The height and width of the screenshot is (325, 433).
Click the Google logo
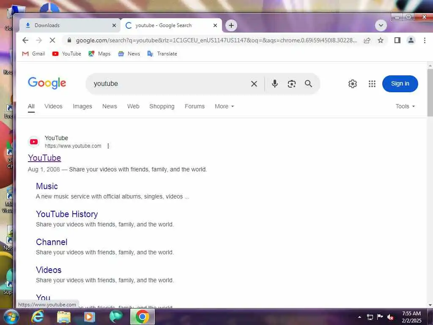coord(47,83)
